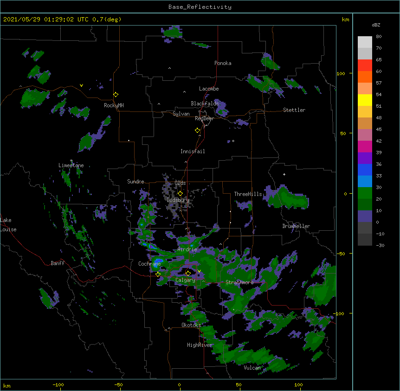Click the Strathmore town label
400x391 pixels.
(239, 282)
